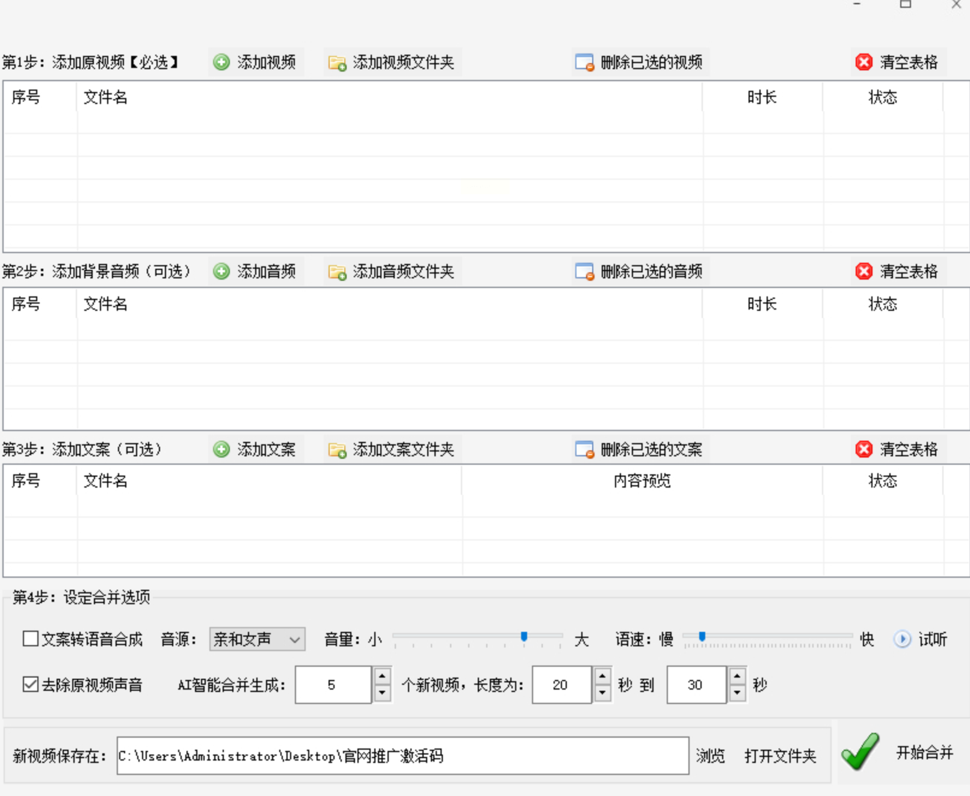Enable the 文案转语音合成 checkbox
970x796 pixels.
coord(31,638)
